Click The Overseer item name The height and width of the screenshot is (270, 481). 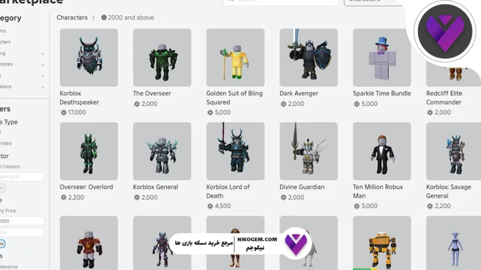(152, 93)
